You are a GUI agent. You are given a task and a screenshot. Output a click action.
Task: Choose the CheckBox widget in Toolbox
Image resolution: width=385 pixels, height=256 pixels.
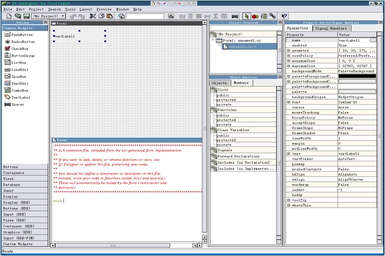click(x=20, y=48)
